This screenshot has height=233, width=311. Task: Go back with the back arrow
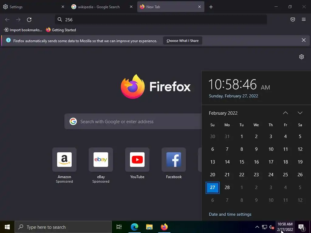click(7, 20)
